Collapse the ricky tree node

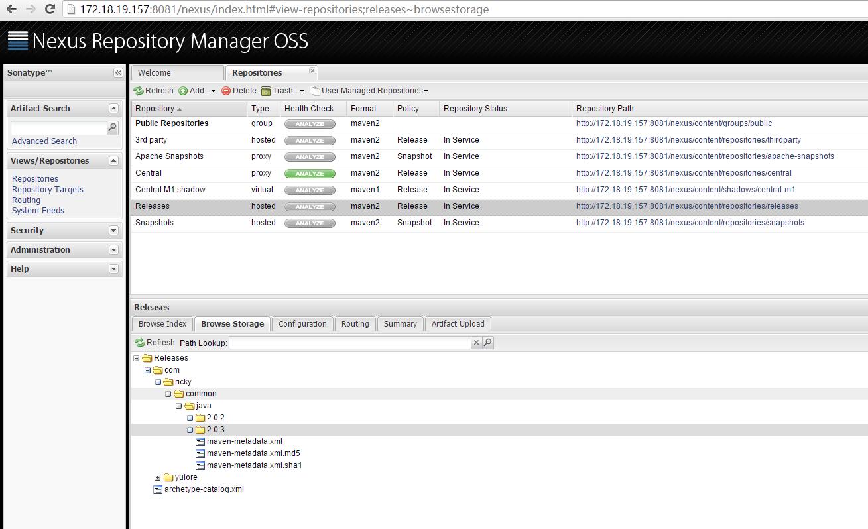pos(158,382)
